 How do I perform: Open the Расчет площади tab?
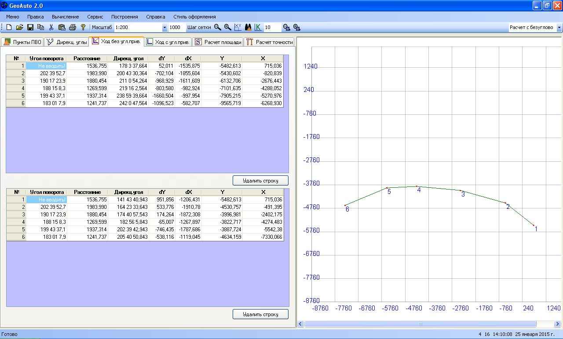click(218, 42)
